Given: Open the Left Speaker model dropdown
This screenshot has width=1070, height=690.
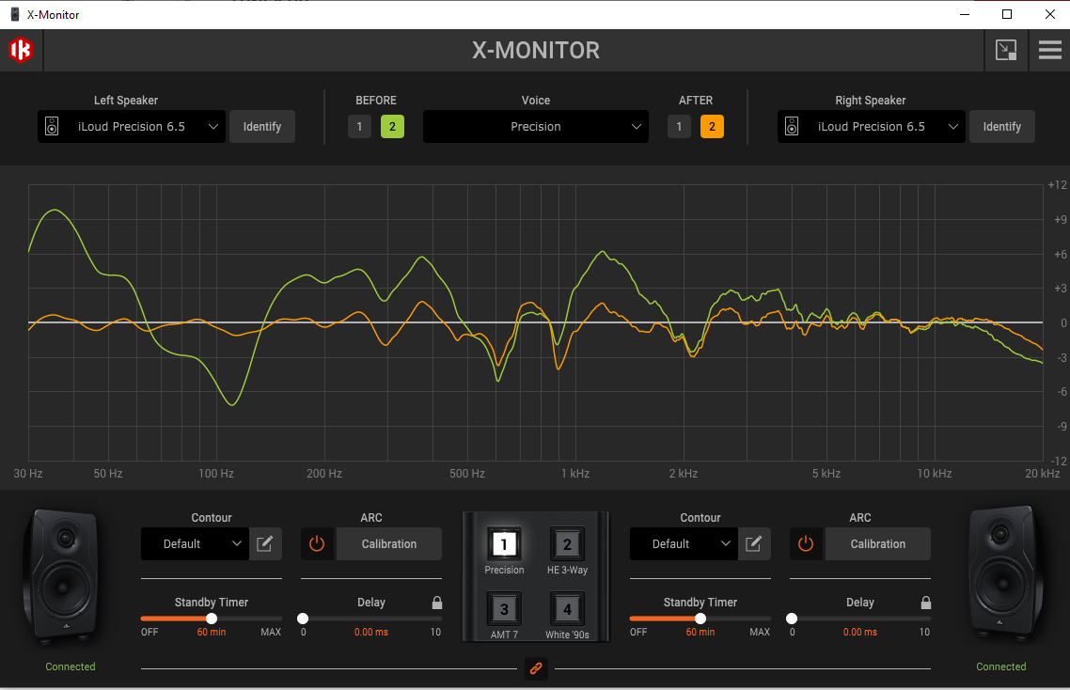Looking at the screenshot, I should click(132, 126).
